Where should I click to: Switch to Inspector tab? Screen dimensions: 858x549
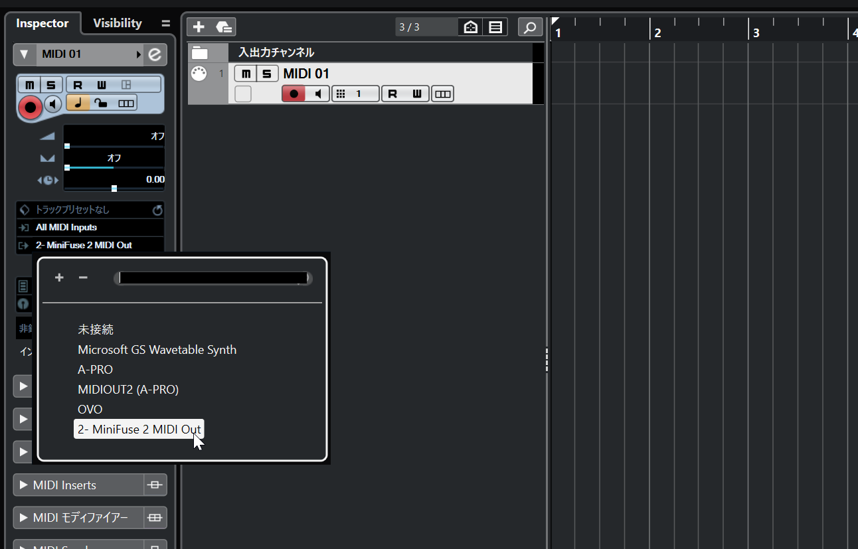coord(43,23)
